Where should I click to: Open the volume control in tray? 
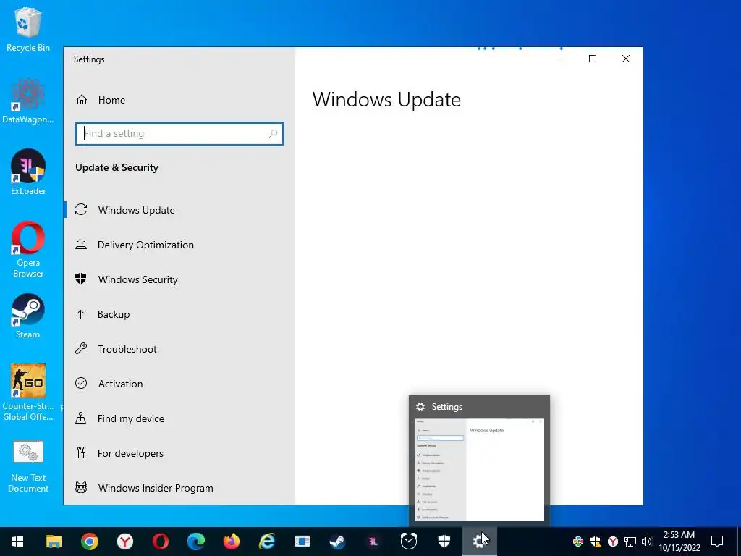coord(647,542)
